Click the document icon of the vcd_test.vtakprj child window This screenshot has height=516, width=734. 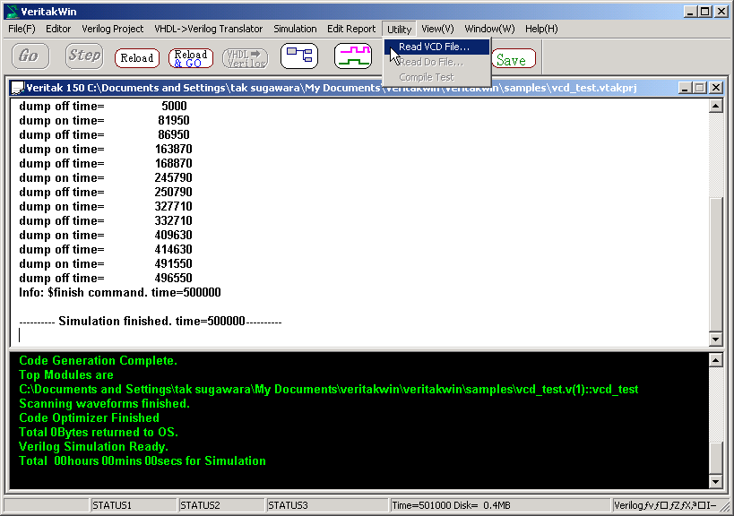[x=18, y=88]
